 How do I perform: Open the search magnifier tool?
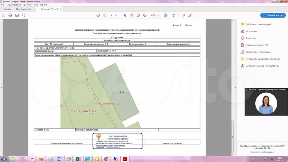point(24,15)
